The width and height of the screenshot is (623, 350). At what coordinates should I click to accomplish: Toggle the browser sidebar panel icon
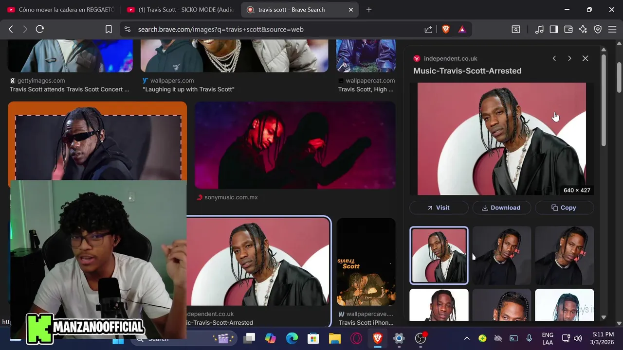[x=554, y=29]
